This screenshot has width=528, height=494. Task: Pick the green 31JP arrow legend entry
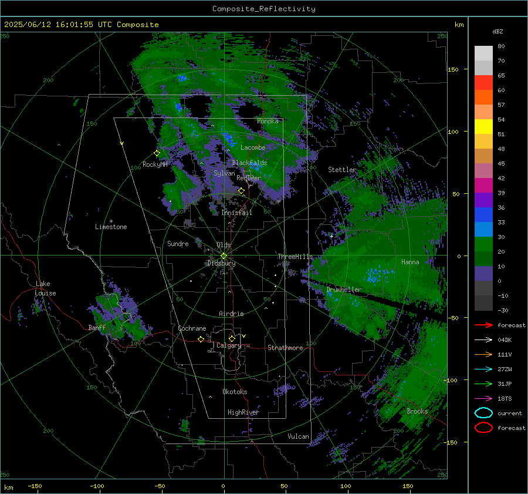pos(483,384)
